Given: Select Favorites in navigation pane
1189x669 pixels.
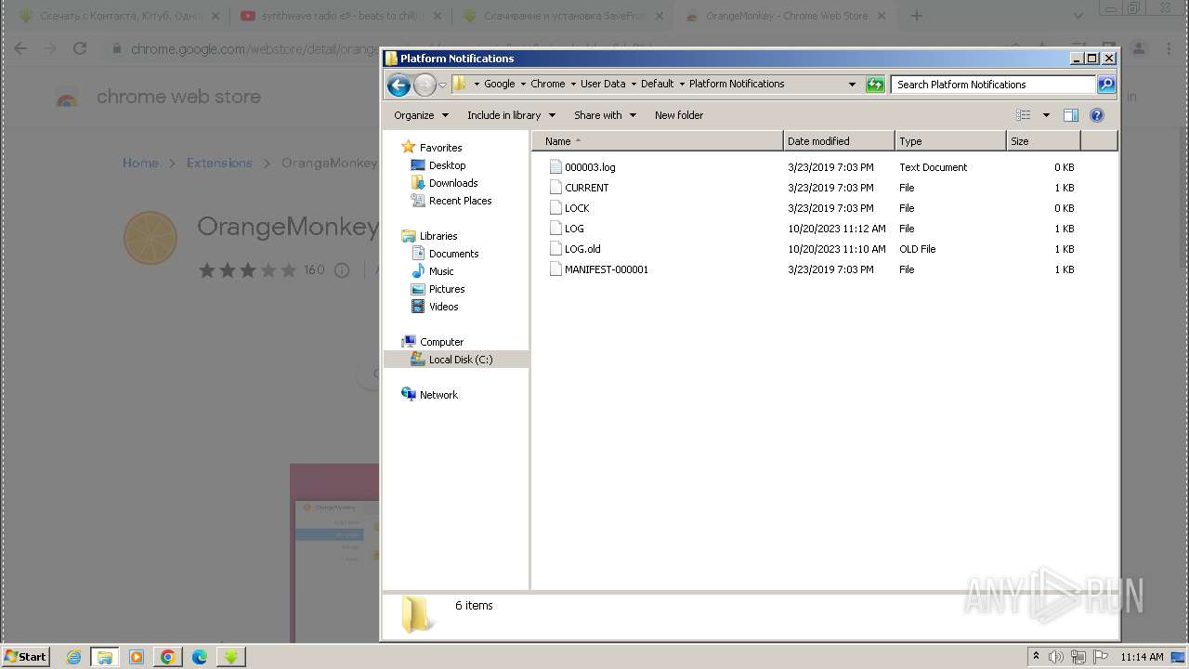Looking at the screenshot, I should tap(440, 148).
